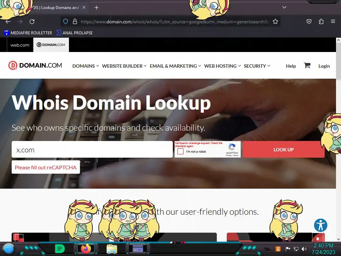The image size is (341, 256).
Task: Click the Domain.com logo
Action: pos(35,65)
